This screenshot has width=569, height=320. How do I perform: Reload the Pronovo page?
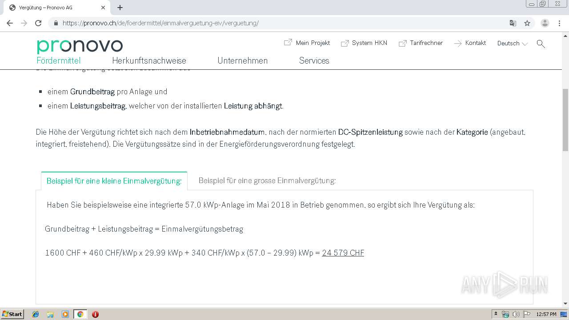pyautogui.click(x=38, y=23)
